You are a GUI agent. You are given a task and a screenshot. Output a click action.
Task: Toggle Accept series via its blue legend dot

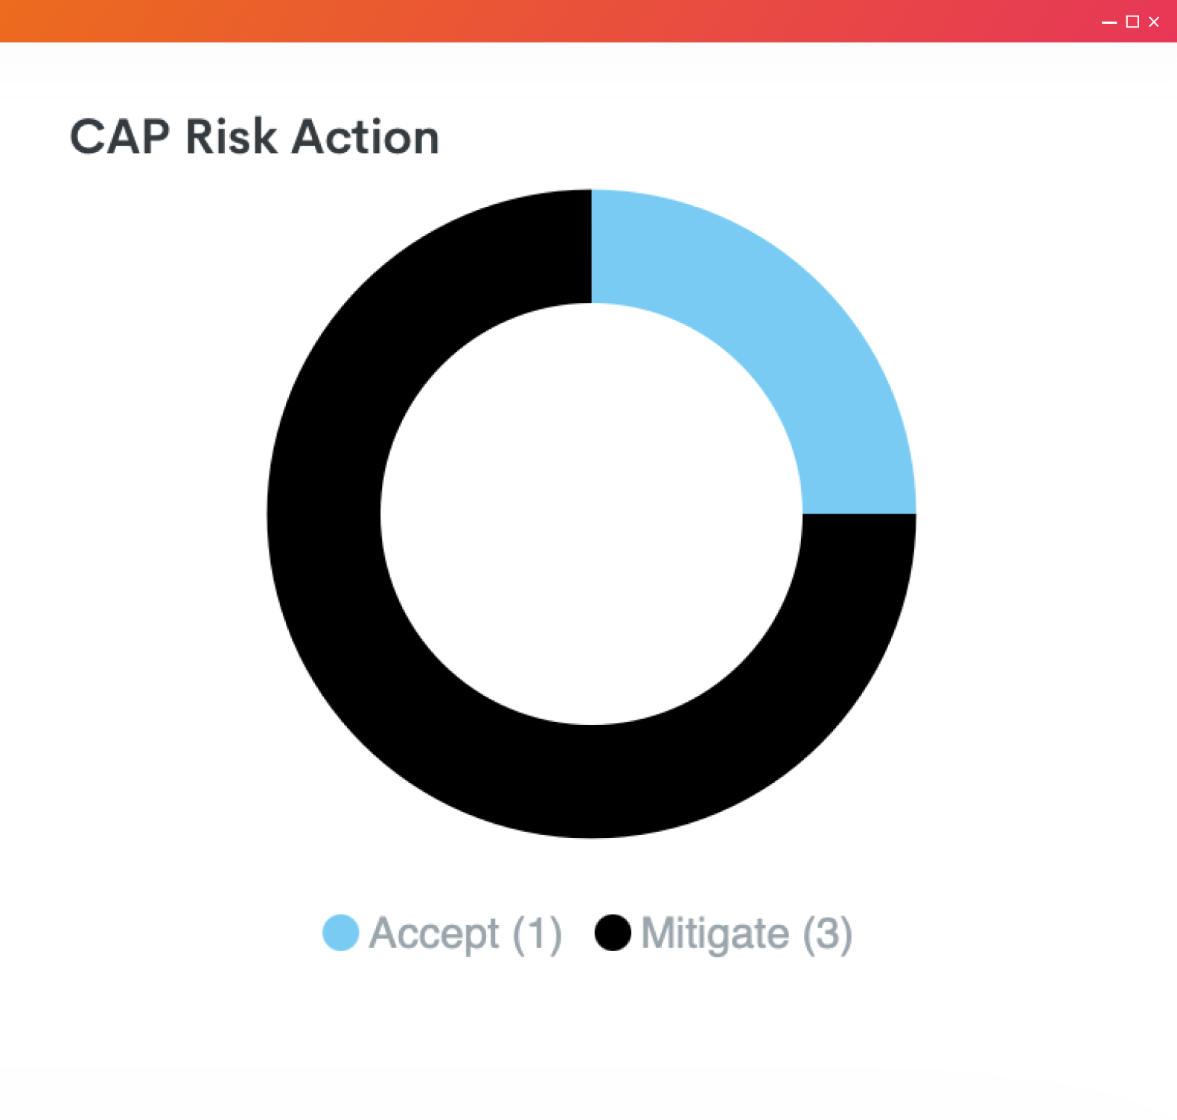[340, 932]
